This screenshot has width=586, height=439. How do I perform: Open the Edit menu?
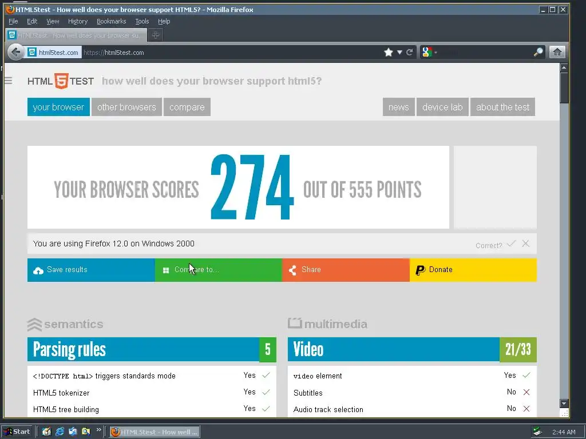[x=32, y=21]
